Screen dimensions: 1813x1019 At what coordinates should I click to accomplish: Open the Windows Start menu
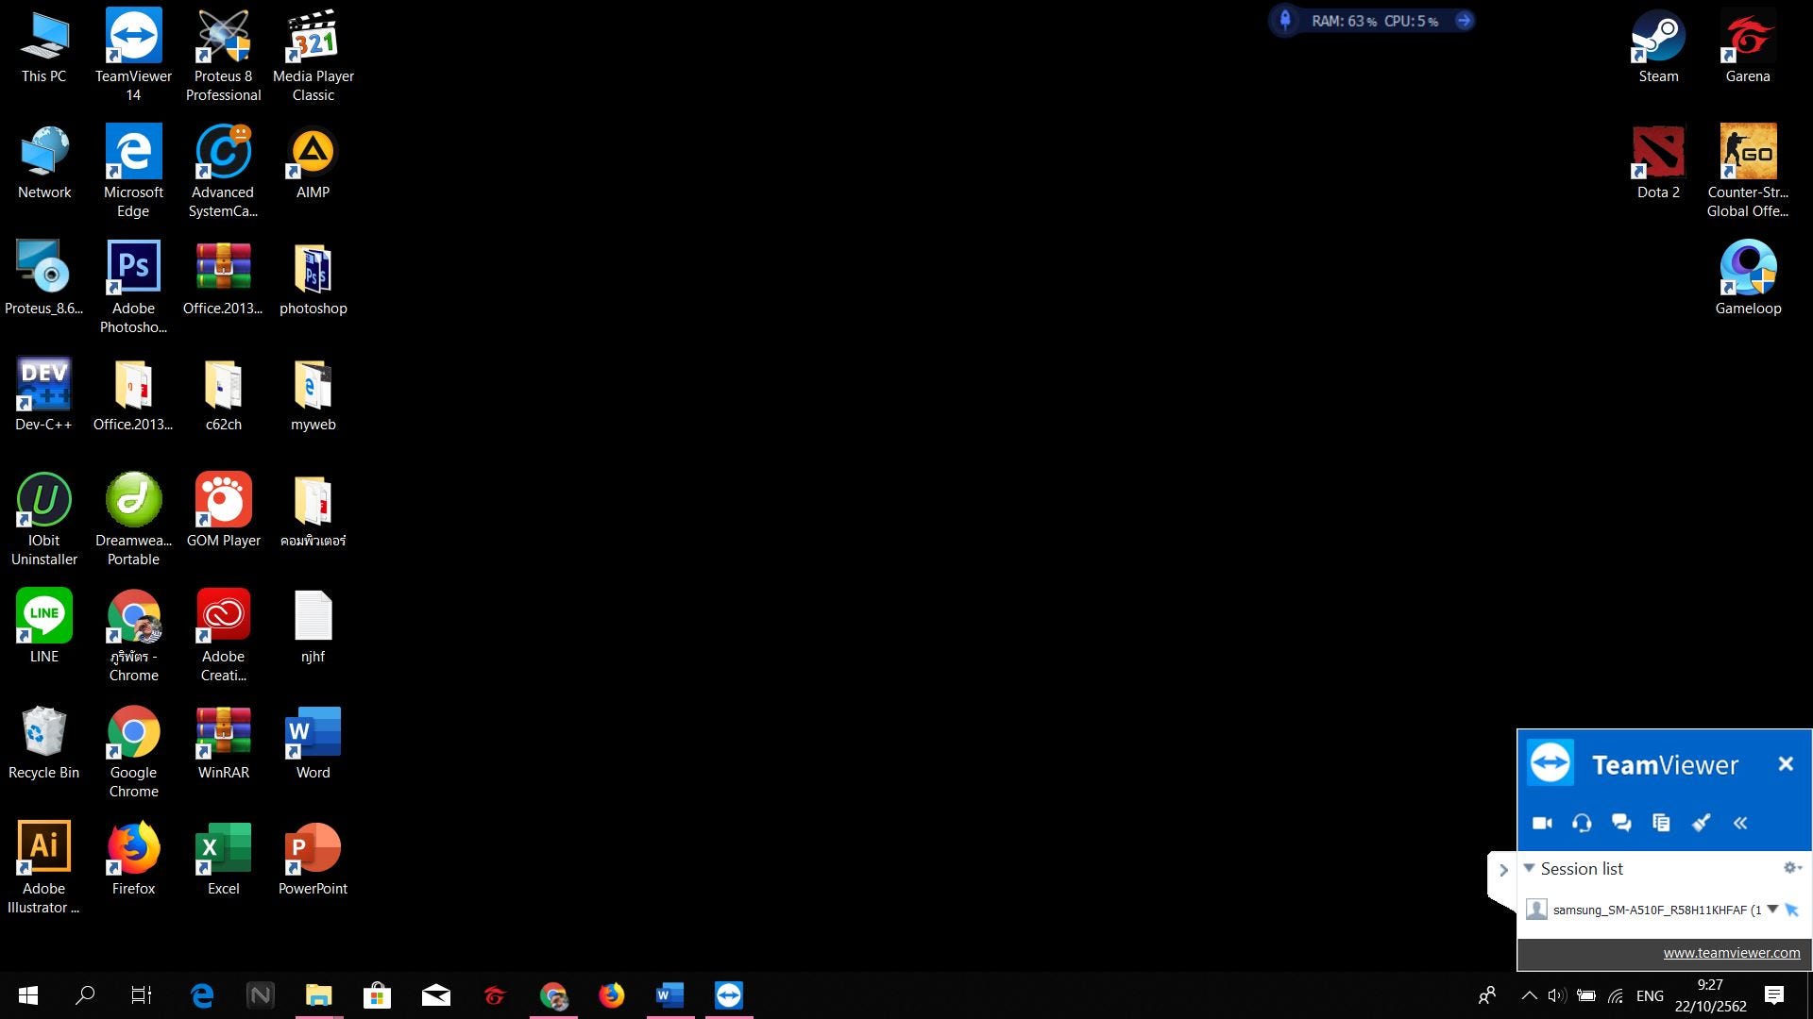coord(28,995)
